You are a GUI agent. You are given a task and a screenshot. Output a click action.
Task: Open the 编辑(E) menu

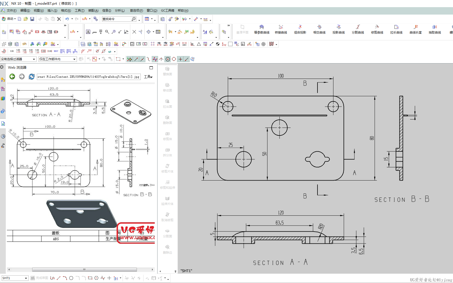[25, 10]
